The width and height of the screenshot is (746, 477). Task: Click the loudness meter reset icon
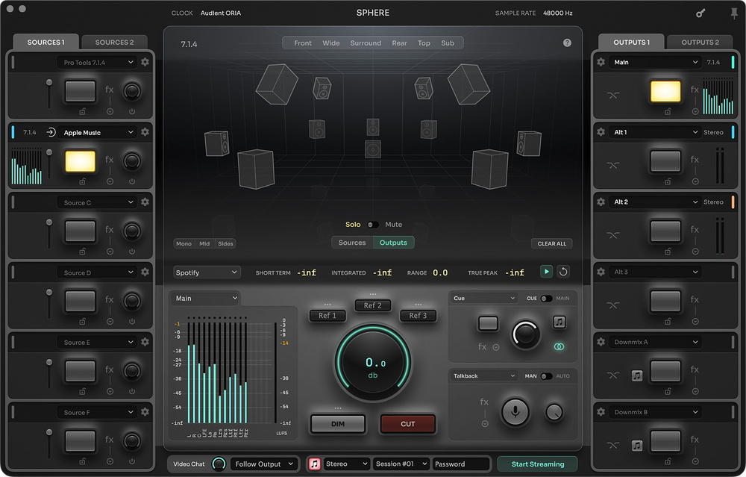click(564, 272)
